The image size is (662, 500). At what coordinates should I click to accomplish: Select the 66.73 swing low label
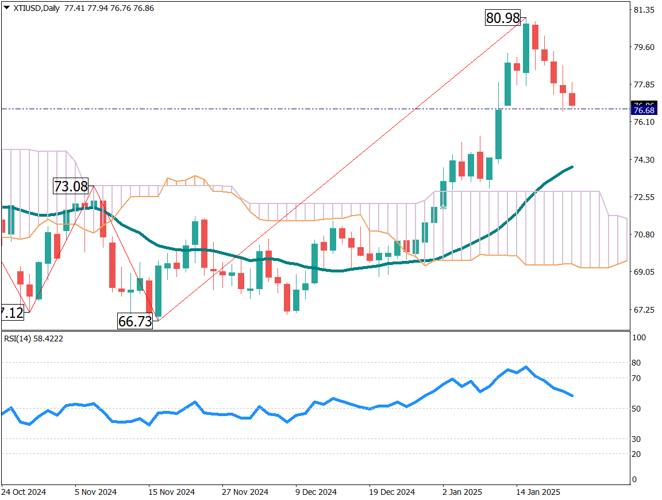135,321
